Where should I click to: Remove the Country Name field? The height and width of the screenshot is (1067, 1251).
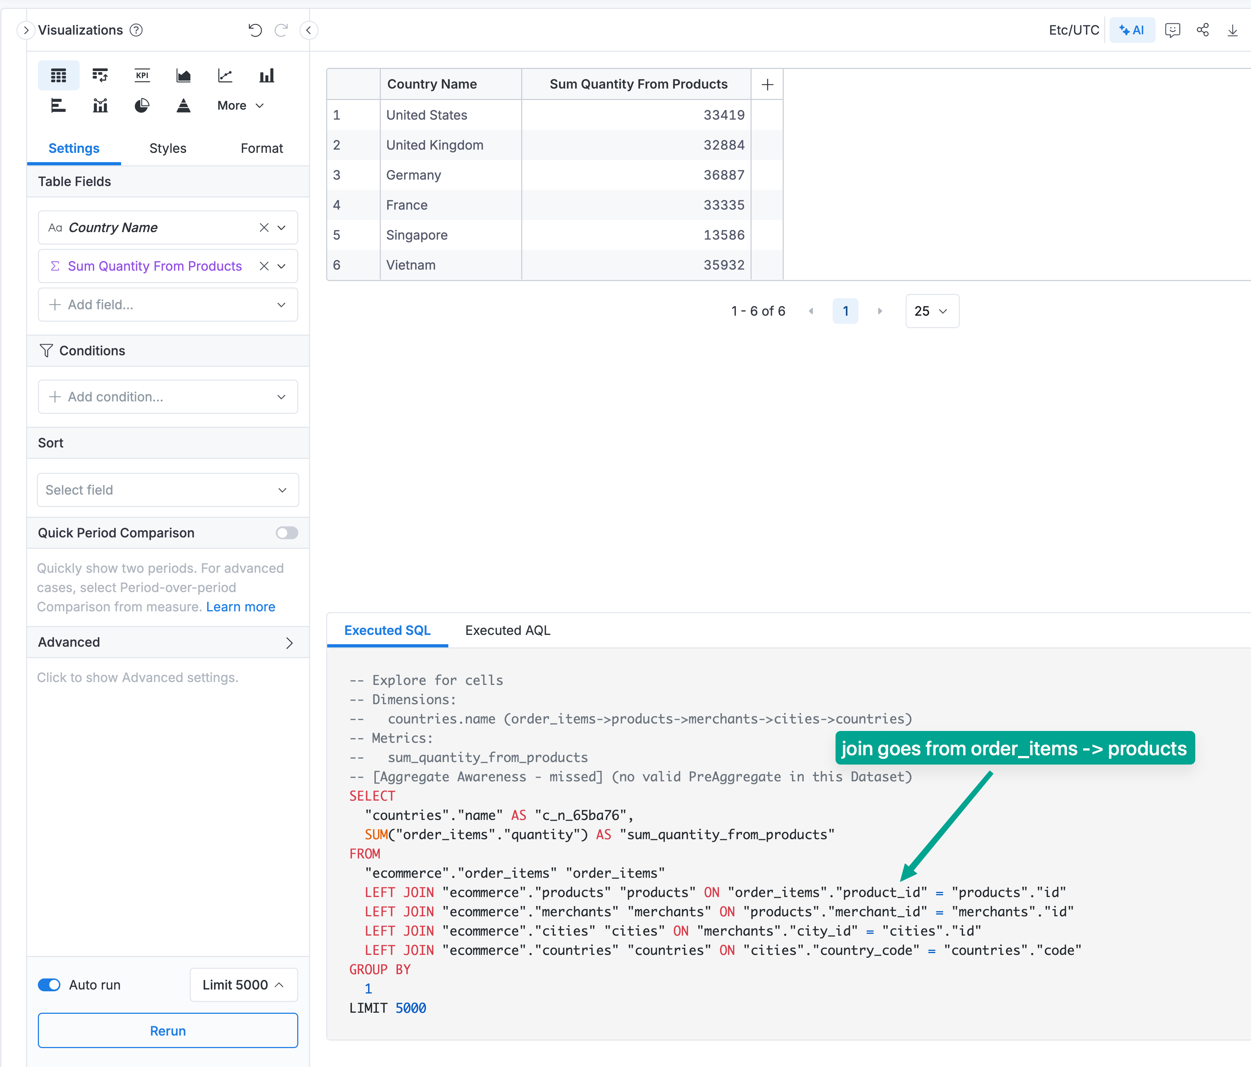point(264,227)
